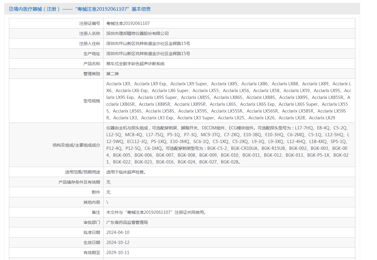Select the 注册人住所 address value
377x260 pixels.
pos(148,44)
